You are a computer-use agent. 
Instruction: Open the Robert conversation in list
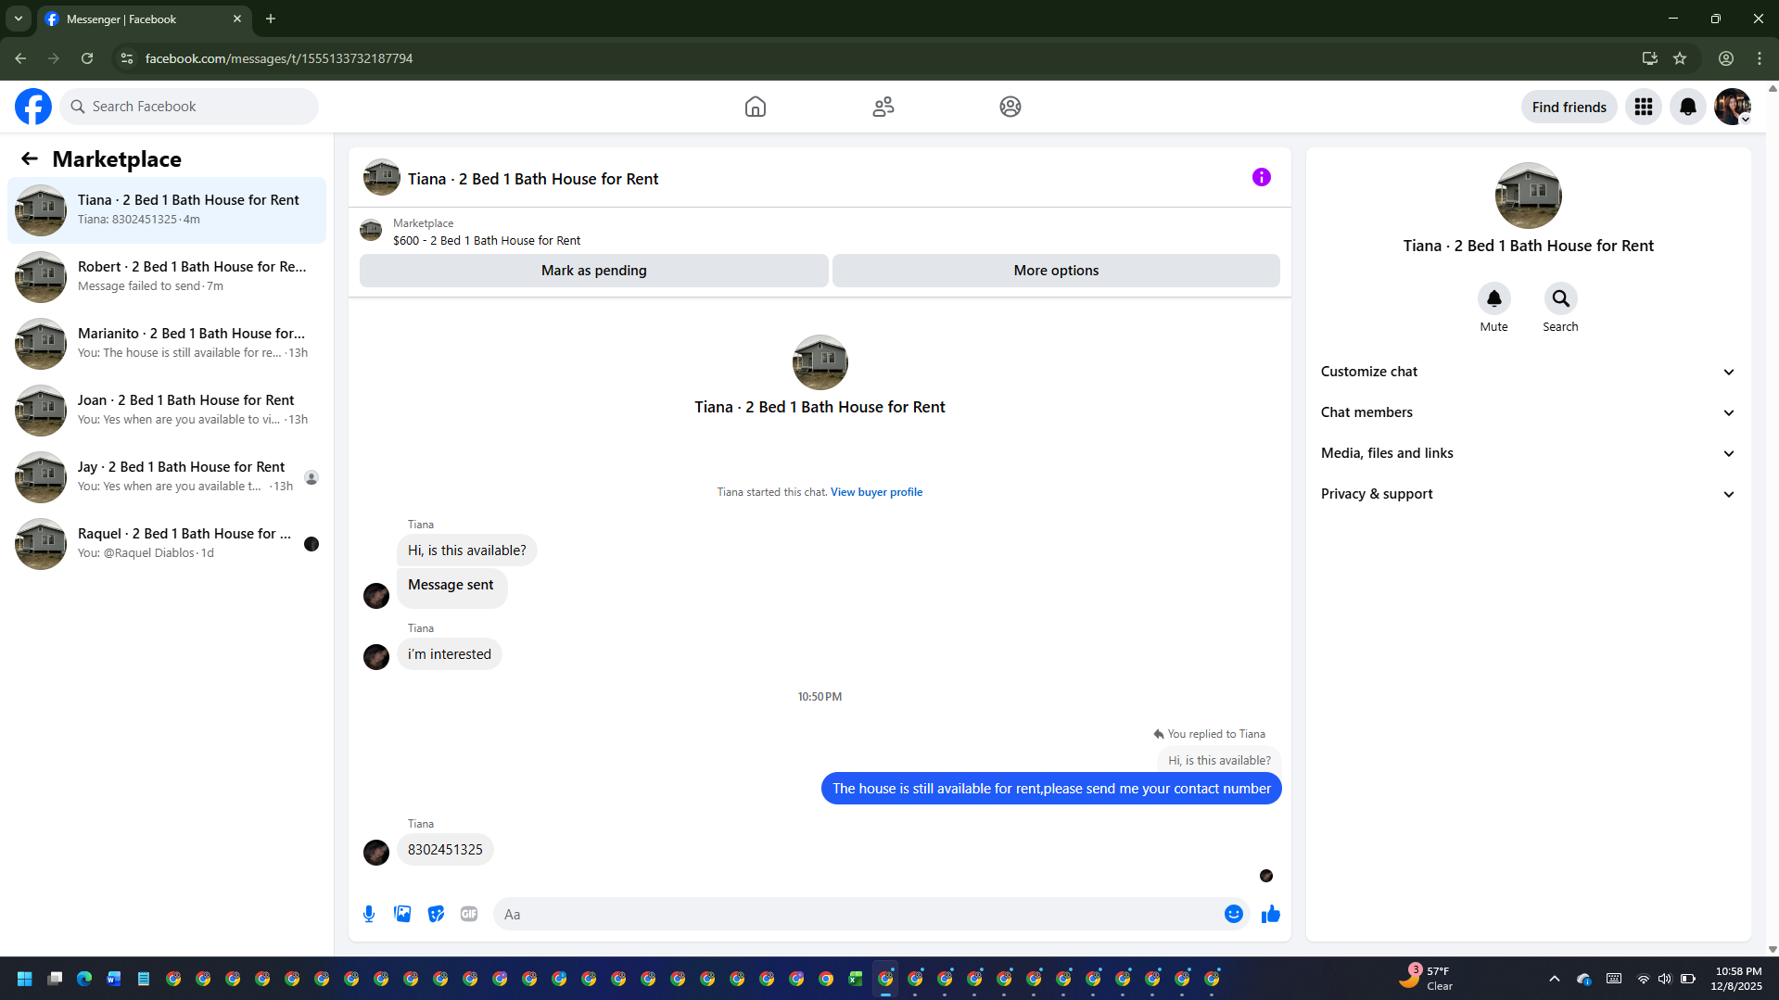[x=167, y=277]
